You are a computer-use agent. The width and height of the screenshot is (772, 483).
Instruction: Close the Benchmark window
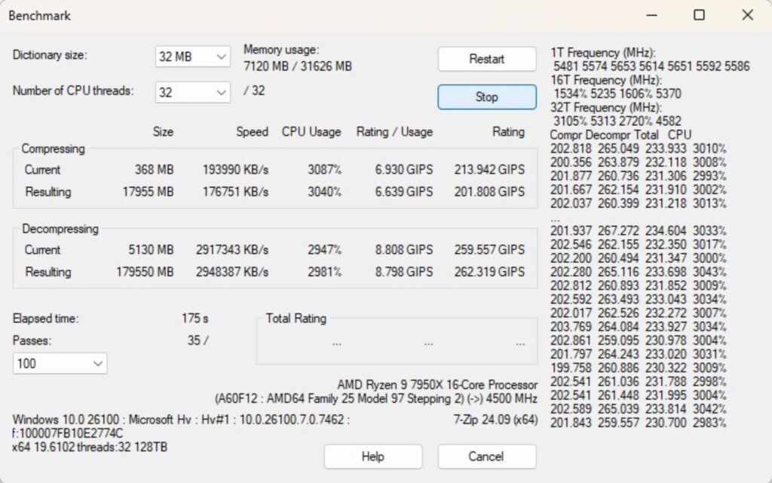click(747, 15)
